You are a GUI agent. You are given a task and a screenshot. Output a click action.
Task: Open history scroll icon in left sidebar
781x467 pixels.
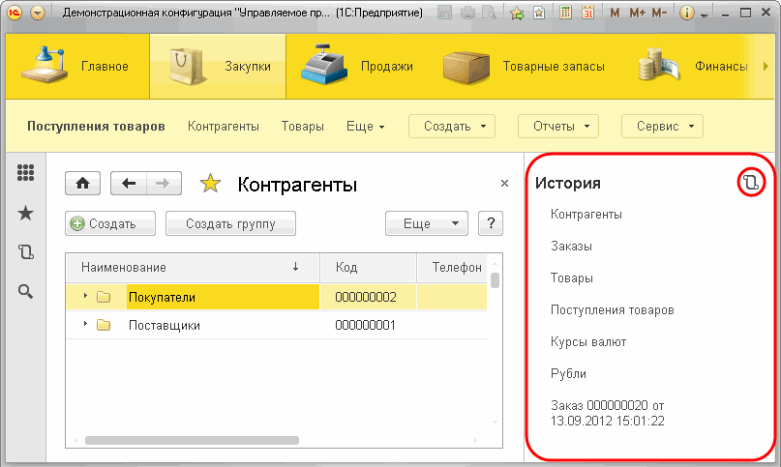tap(25, 252)
